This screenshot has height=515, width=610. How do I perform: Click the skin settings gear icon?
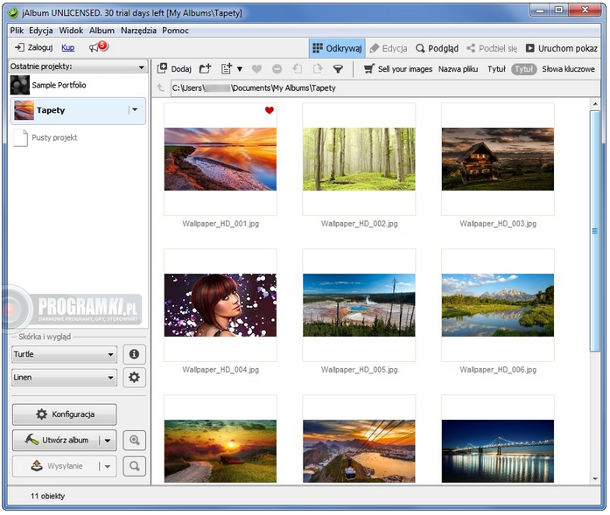click(x=134, y=377)
